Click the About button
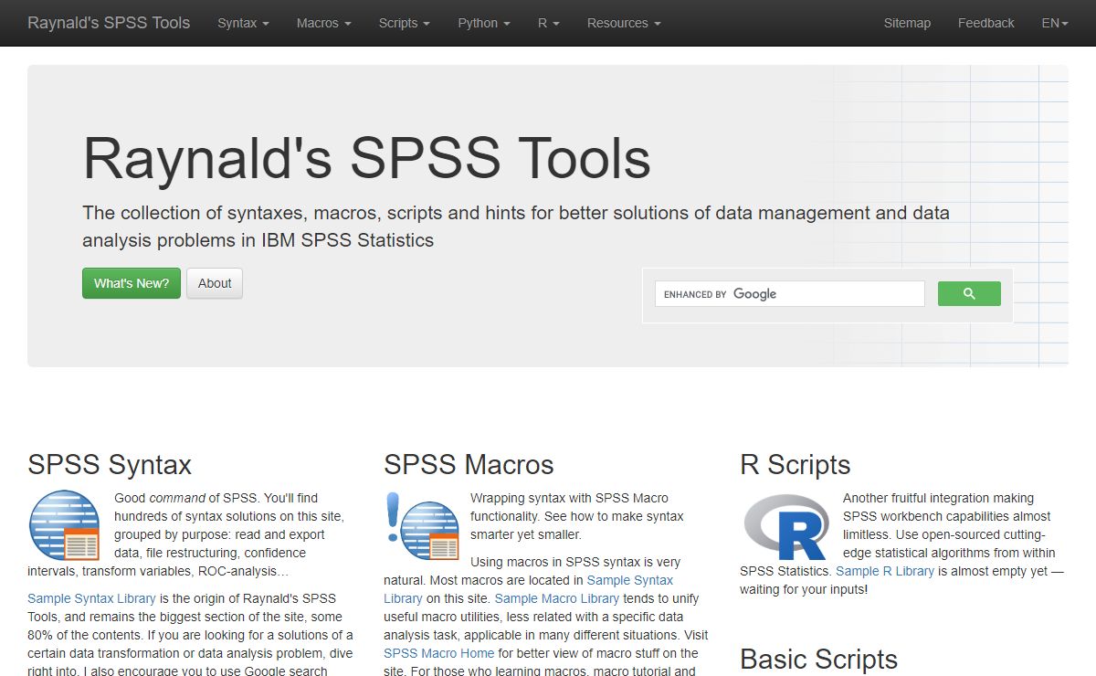 pos(215,283)
